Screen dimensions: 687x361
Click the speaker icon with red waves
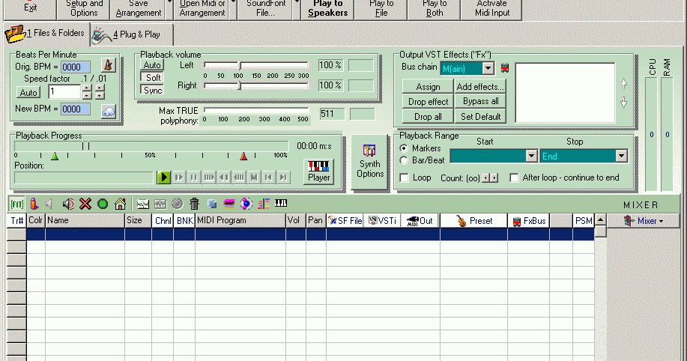click(68, 204)
